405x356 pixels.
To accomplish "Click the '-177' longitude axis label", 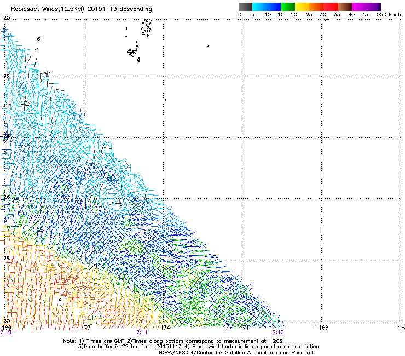I will 84,328.
